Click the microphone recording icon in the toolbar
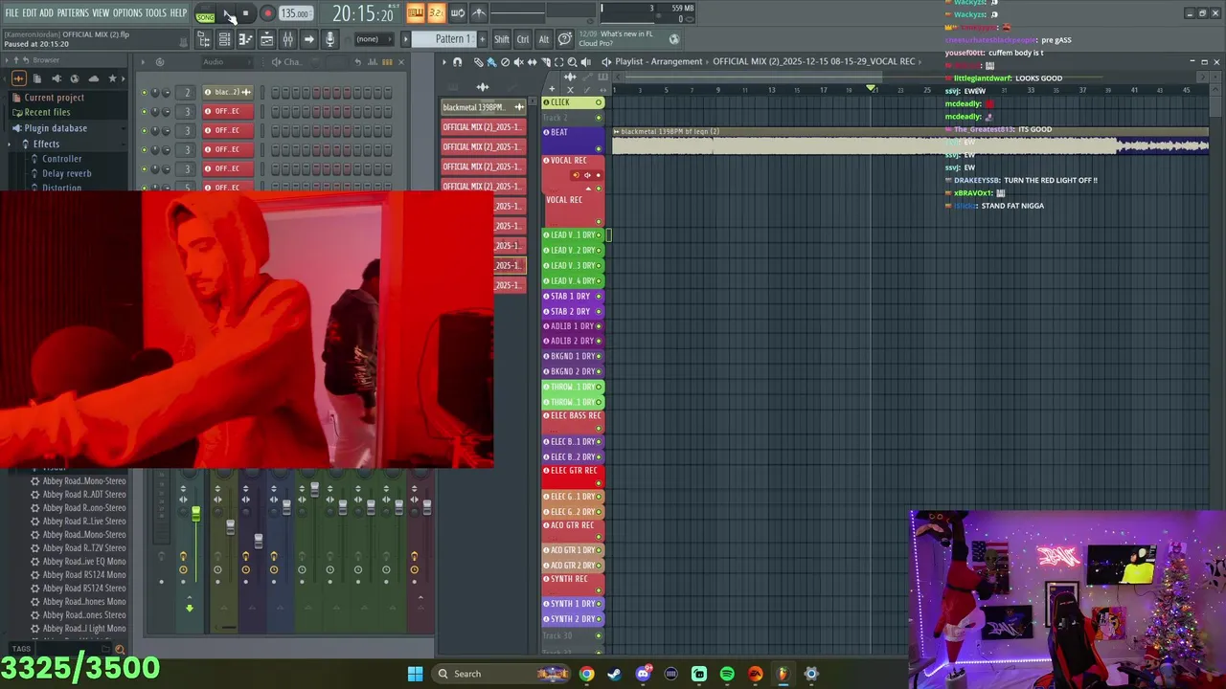The height and width of the screenshot is (689, 1226). tap(329, 39)
